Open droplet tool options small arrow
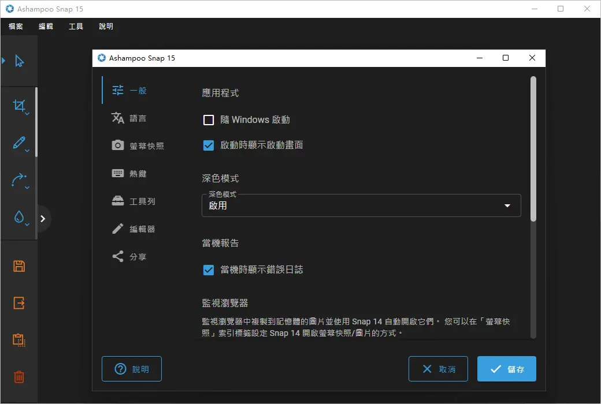Viewport: 601px width, 404px height. [x=27, y=225]
